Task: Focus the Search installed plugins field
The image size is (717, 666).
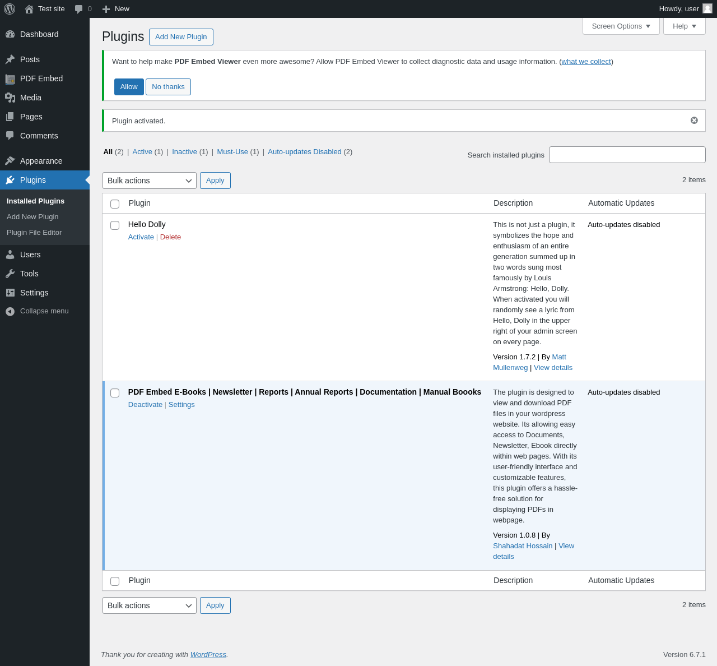Action: pos(627,155)
